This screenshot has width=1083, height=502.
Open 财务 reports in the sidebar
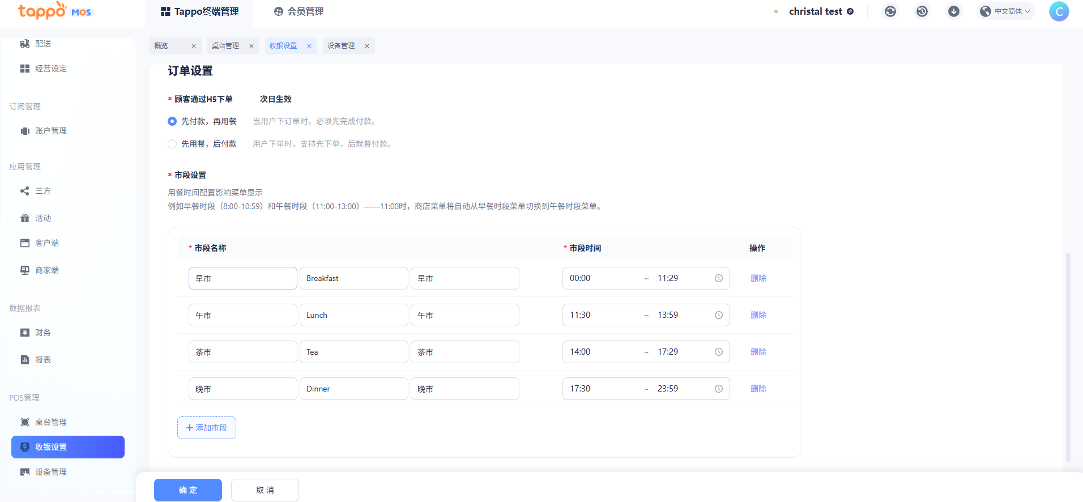(43, 333)
